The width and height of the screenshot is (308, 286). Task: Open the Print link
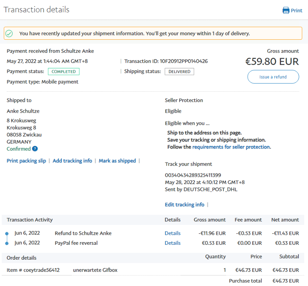point(297,10)
